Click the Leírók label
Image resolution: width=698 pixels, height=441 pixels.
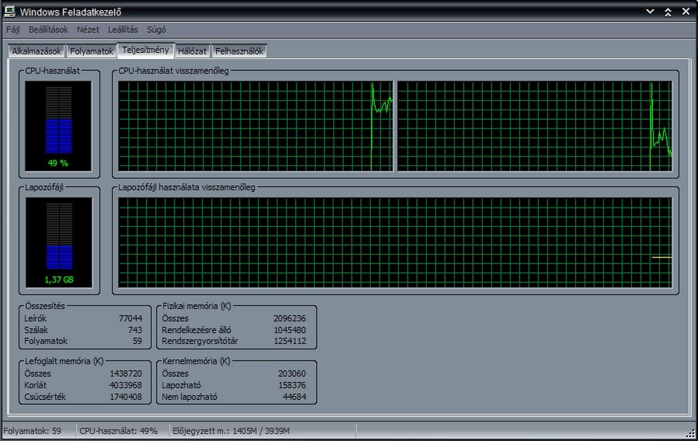35,318
